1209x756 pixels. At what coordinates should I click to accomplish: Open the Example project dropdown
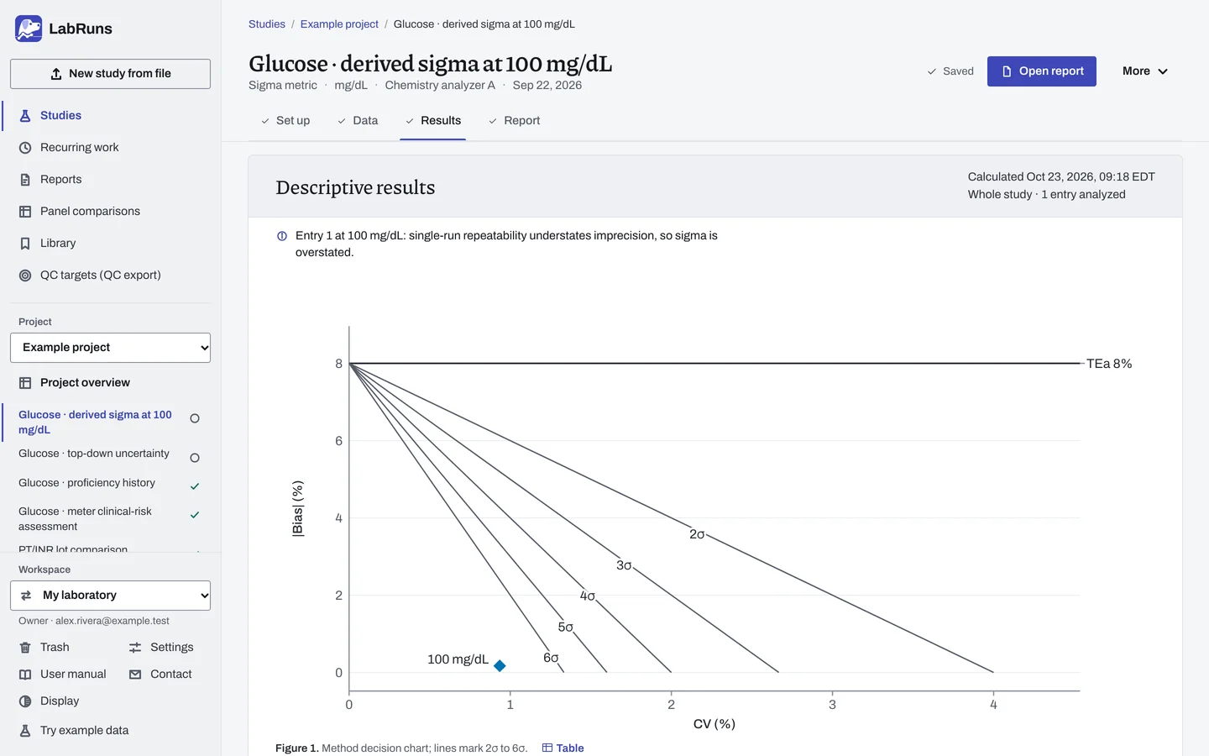click(110, 348)
